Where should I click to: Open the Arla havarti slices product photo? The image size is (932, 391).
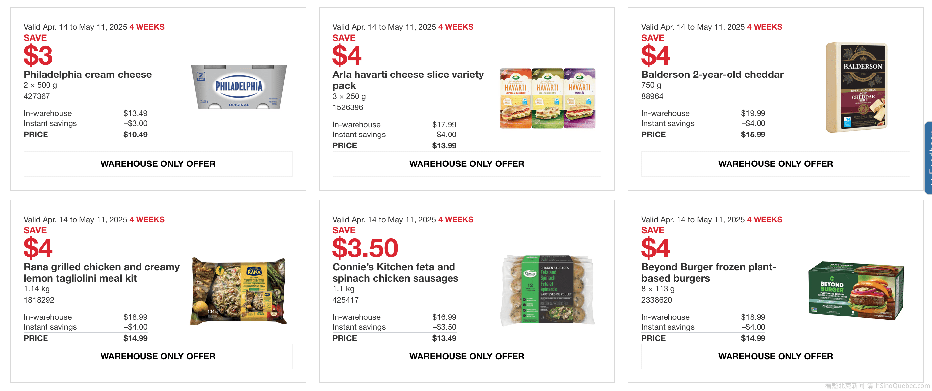[547, 98]
